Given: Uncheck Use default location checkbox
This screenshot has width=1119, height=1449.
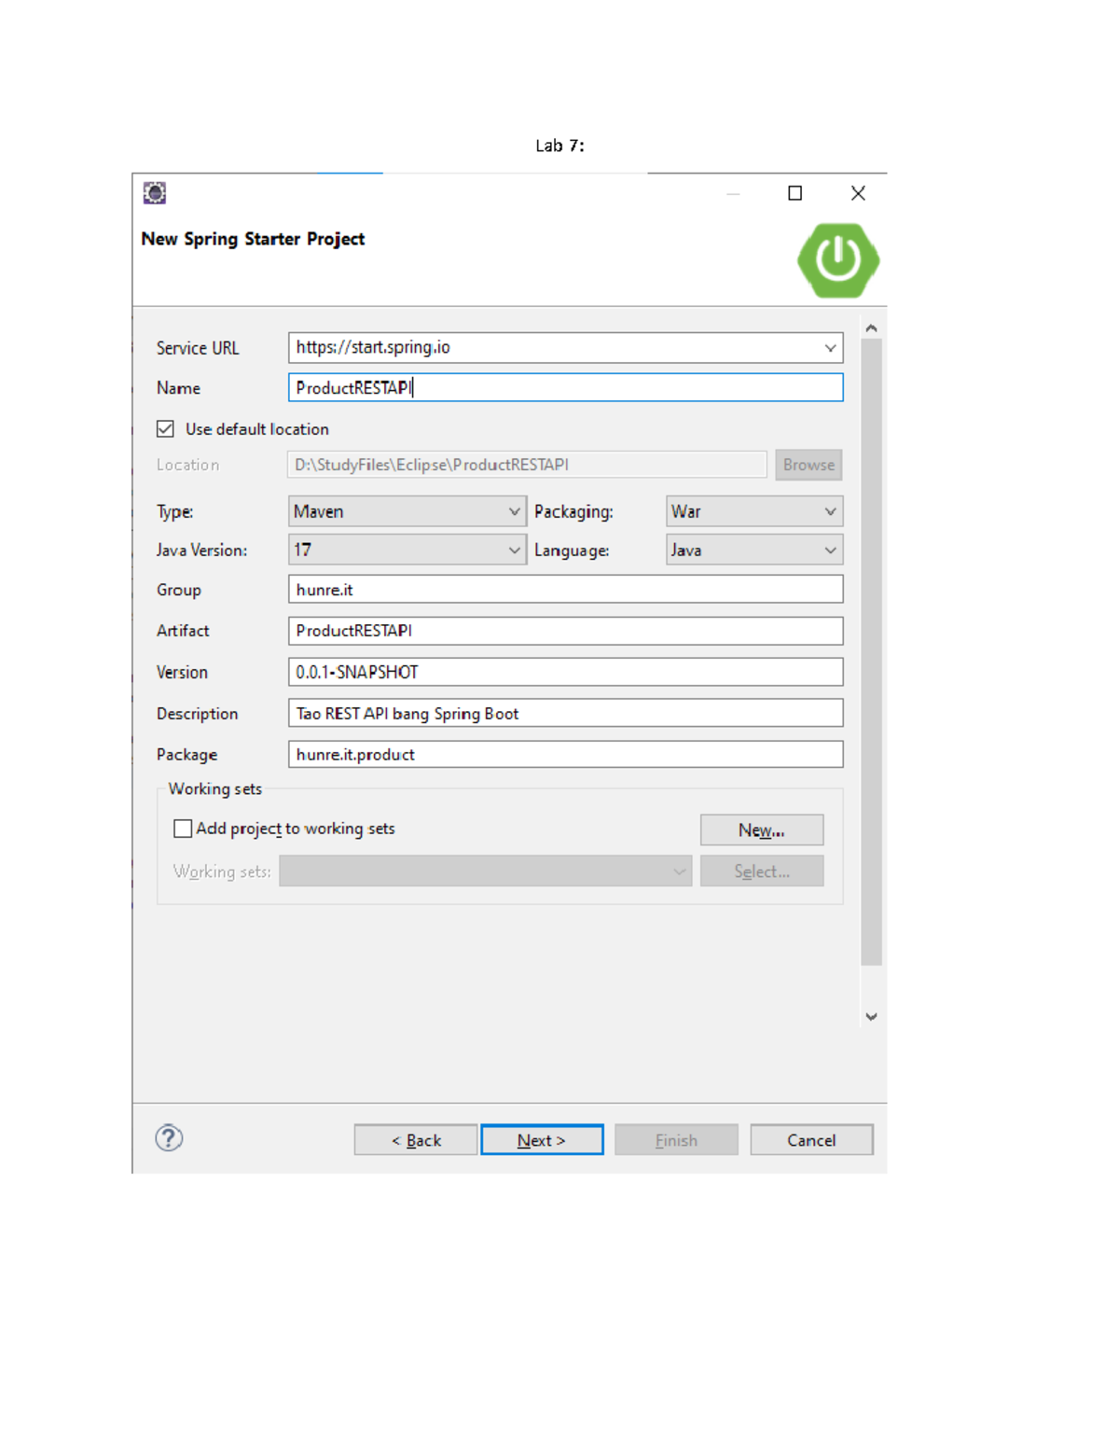Looking at the screenshot, I should tap(166, 429).
